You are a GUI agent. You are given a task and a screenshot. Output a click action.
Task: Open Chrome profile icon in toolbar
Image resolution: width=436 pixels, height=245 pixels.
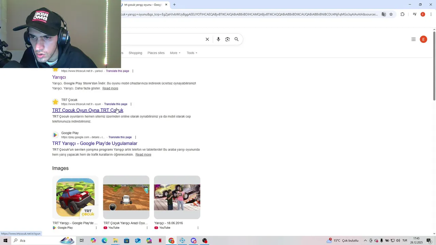pyautogui.click(x=423, y=14)
